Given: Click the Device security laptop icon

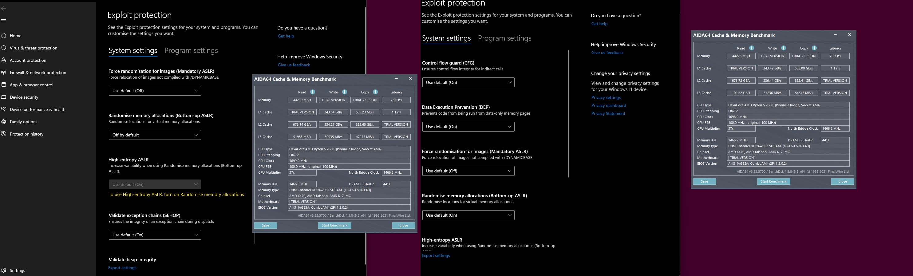Looking at the screenshot, I should 4,97.
